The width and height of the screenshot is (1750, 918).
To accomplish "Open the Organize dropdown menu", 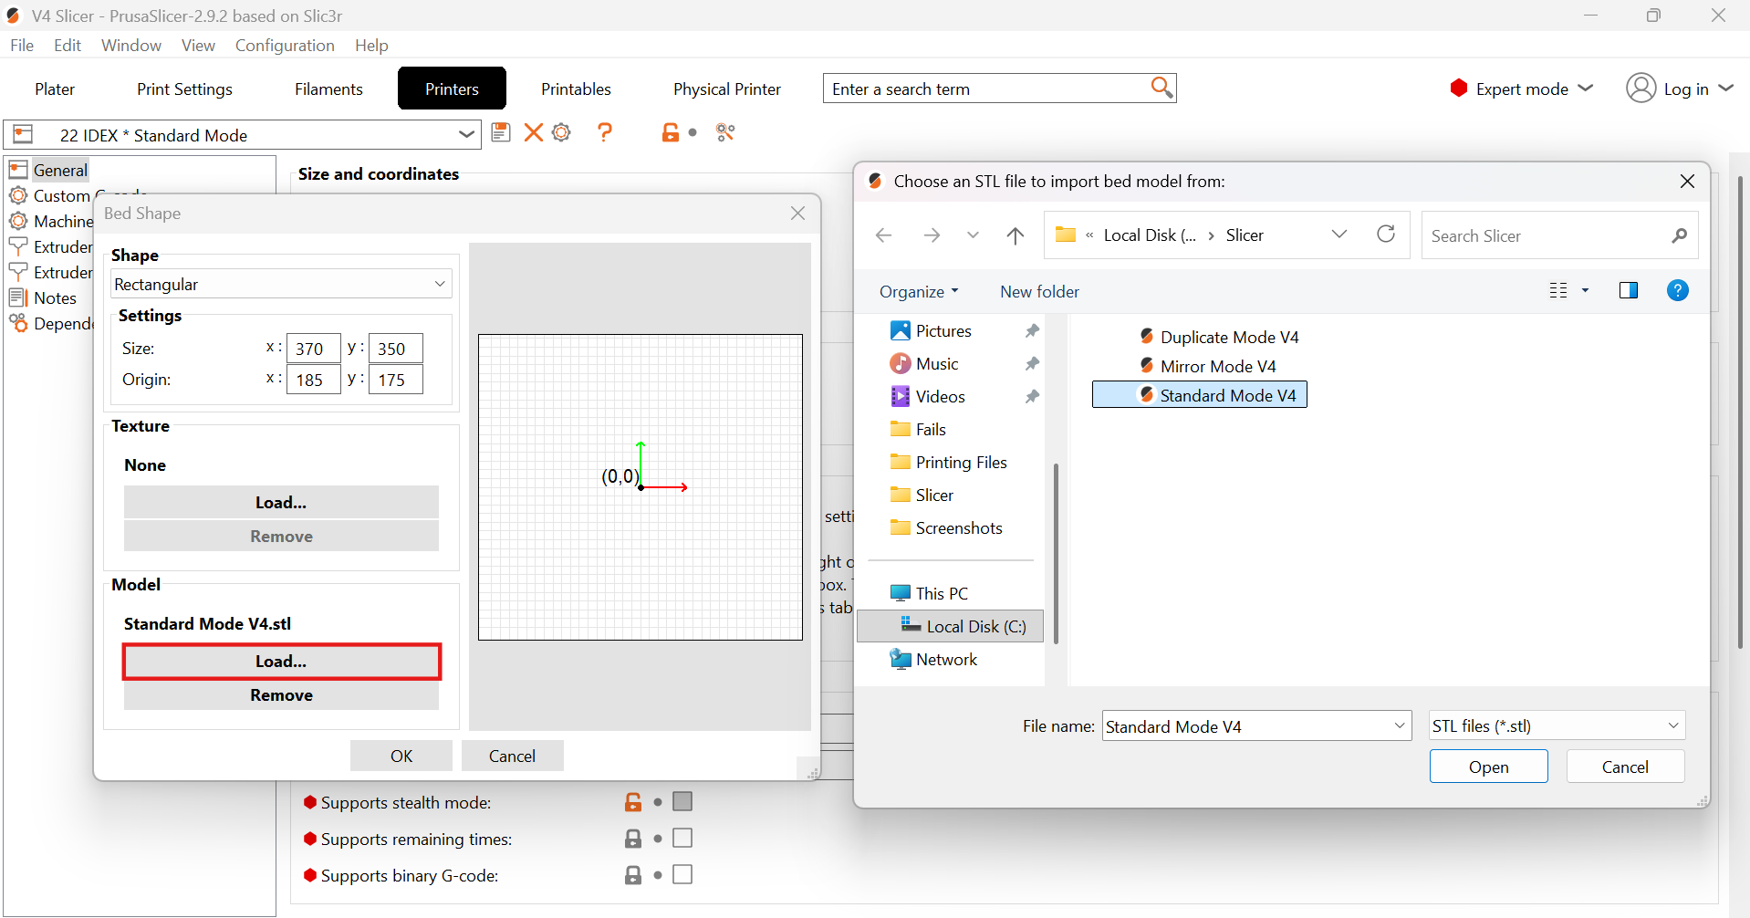I will 919,291.
